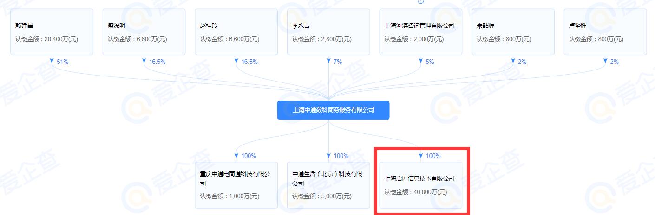The image size is (655, 215).
Task: Select shareholder name 朱韶辉
Action: pos(485,25)
